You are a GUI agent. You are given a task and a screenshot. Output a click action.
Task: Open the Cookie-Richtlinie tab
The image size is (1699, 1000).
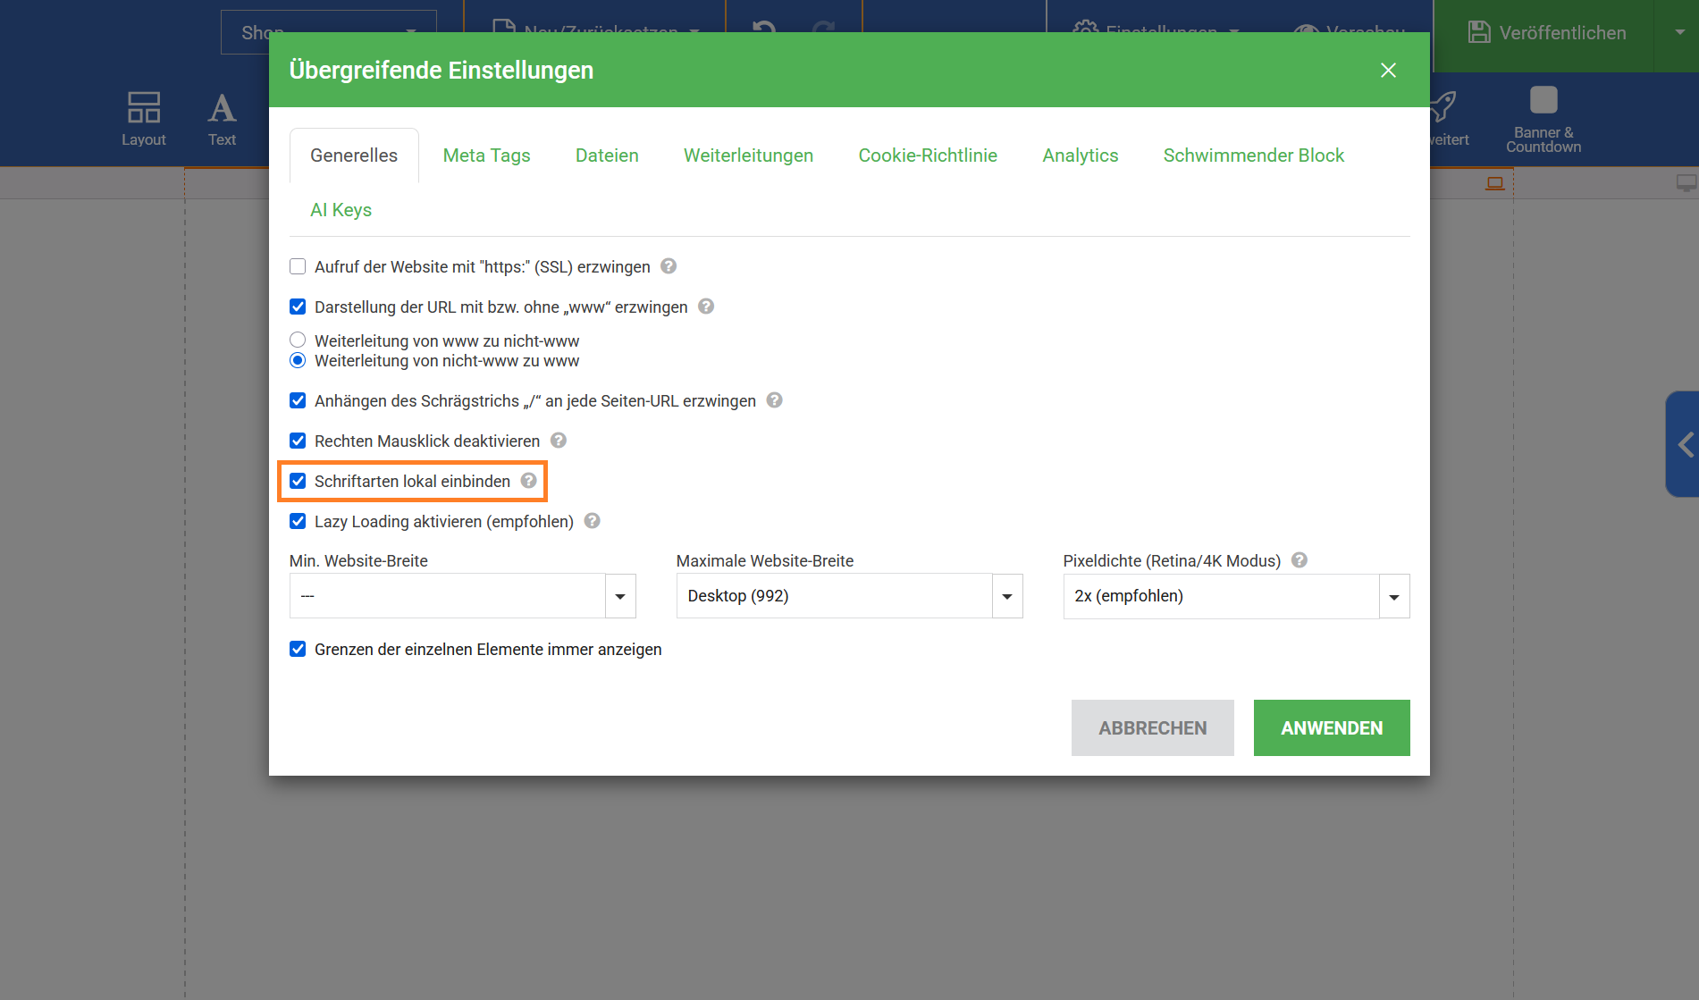click(x=927, y=155)
